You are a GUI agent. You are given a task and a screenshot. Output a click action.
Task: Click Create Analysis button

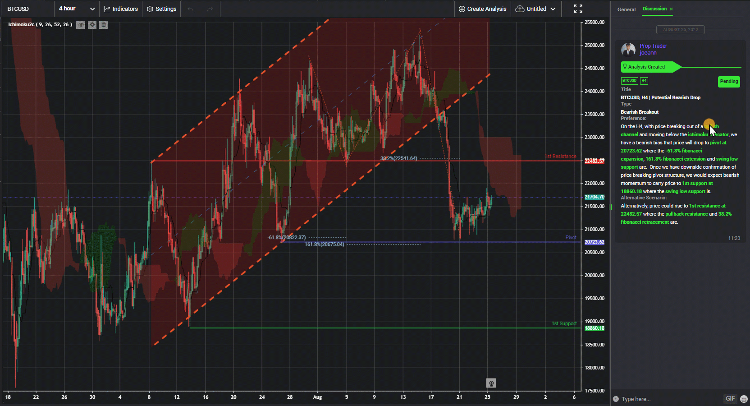[483, 9]
